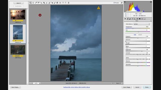Adjust the Saturation slider
161x90 pixels.
(x=138, y=66)
